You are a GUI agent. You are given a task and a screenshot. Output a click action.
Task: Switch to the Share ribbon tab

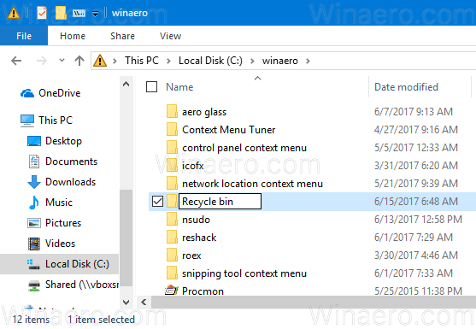(x=122, y=36)
